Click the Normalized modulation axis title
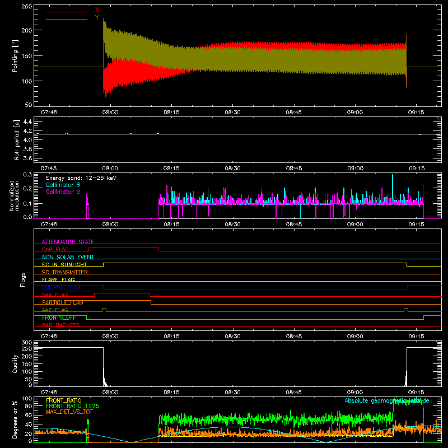This screenshot has width=448, height=448. 15,195
